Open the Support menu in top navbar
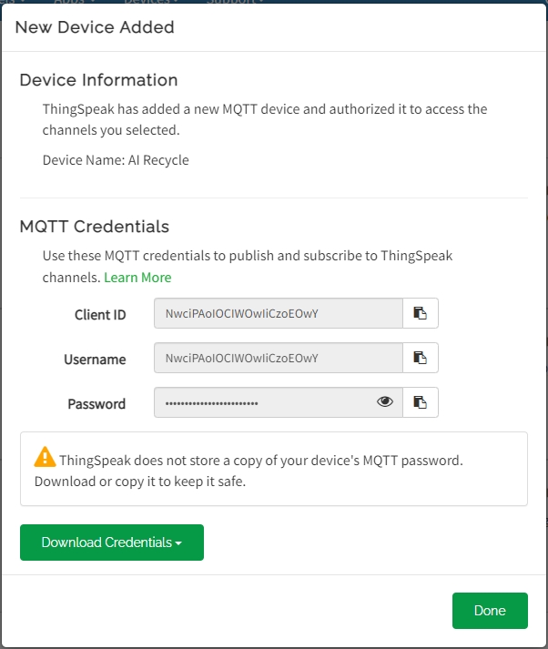 point(235,3)
